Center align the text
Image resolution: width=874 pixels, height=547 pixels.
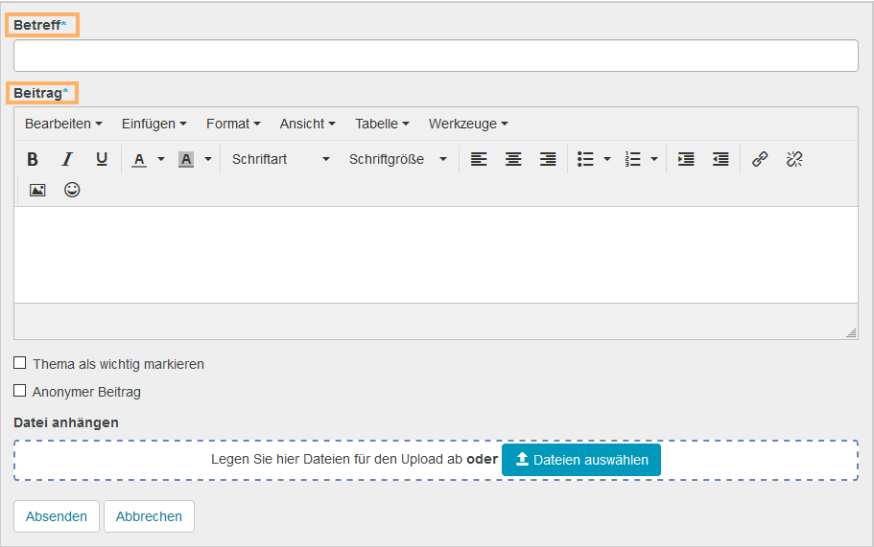[513, 159]
